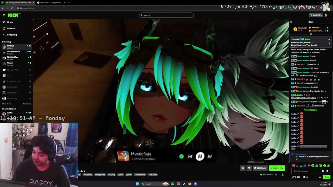Click the Windows taskbar Search box
This screenshot has height=187, width=333.
(x=155, y=184)
